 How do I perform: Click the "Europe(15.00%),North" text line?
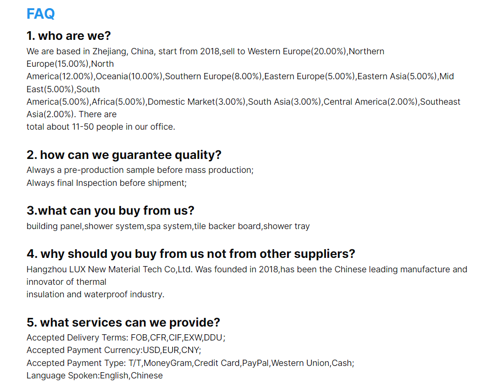click(x=70, y=64)
